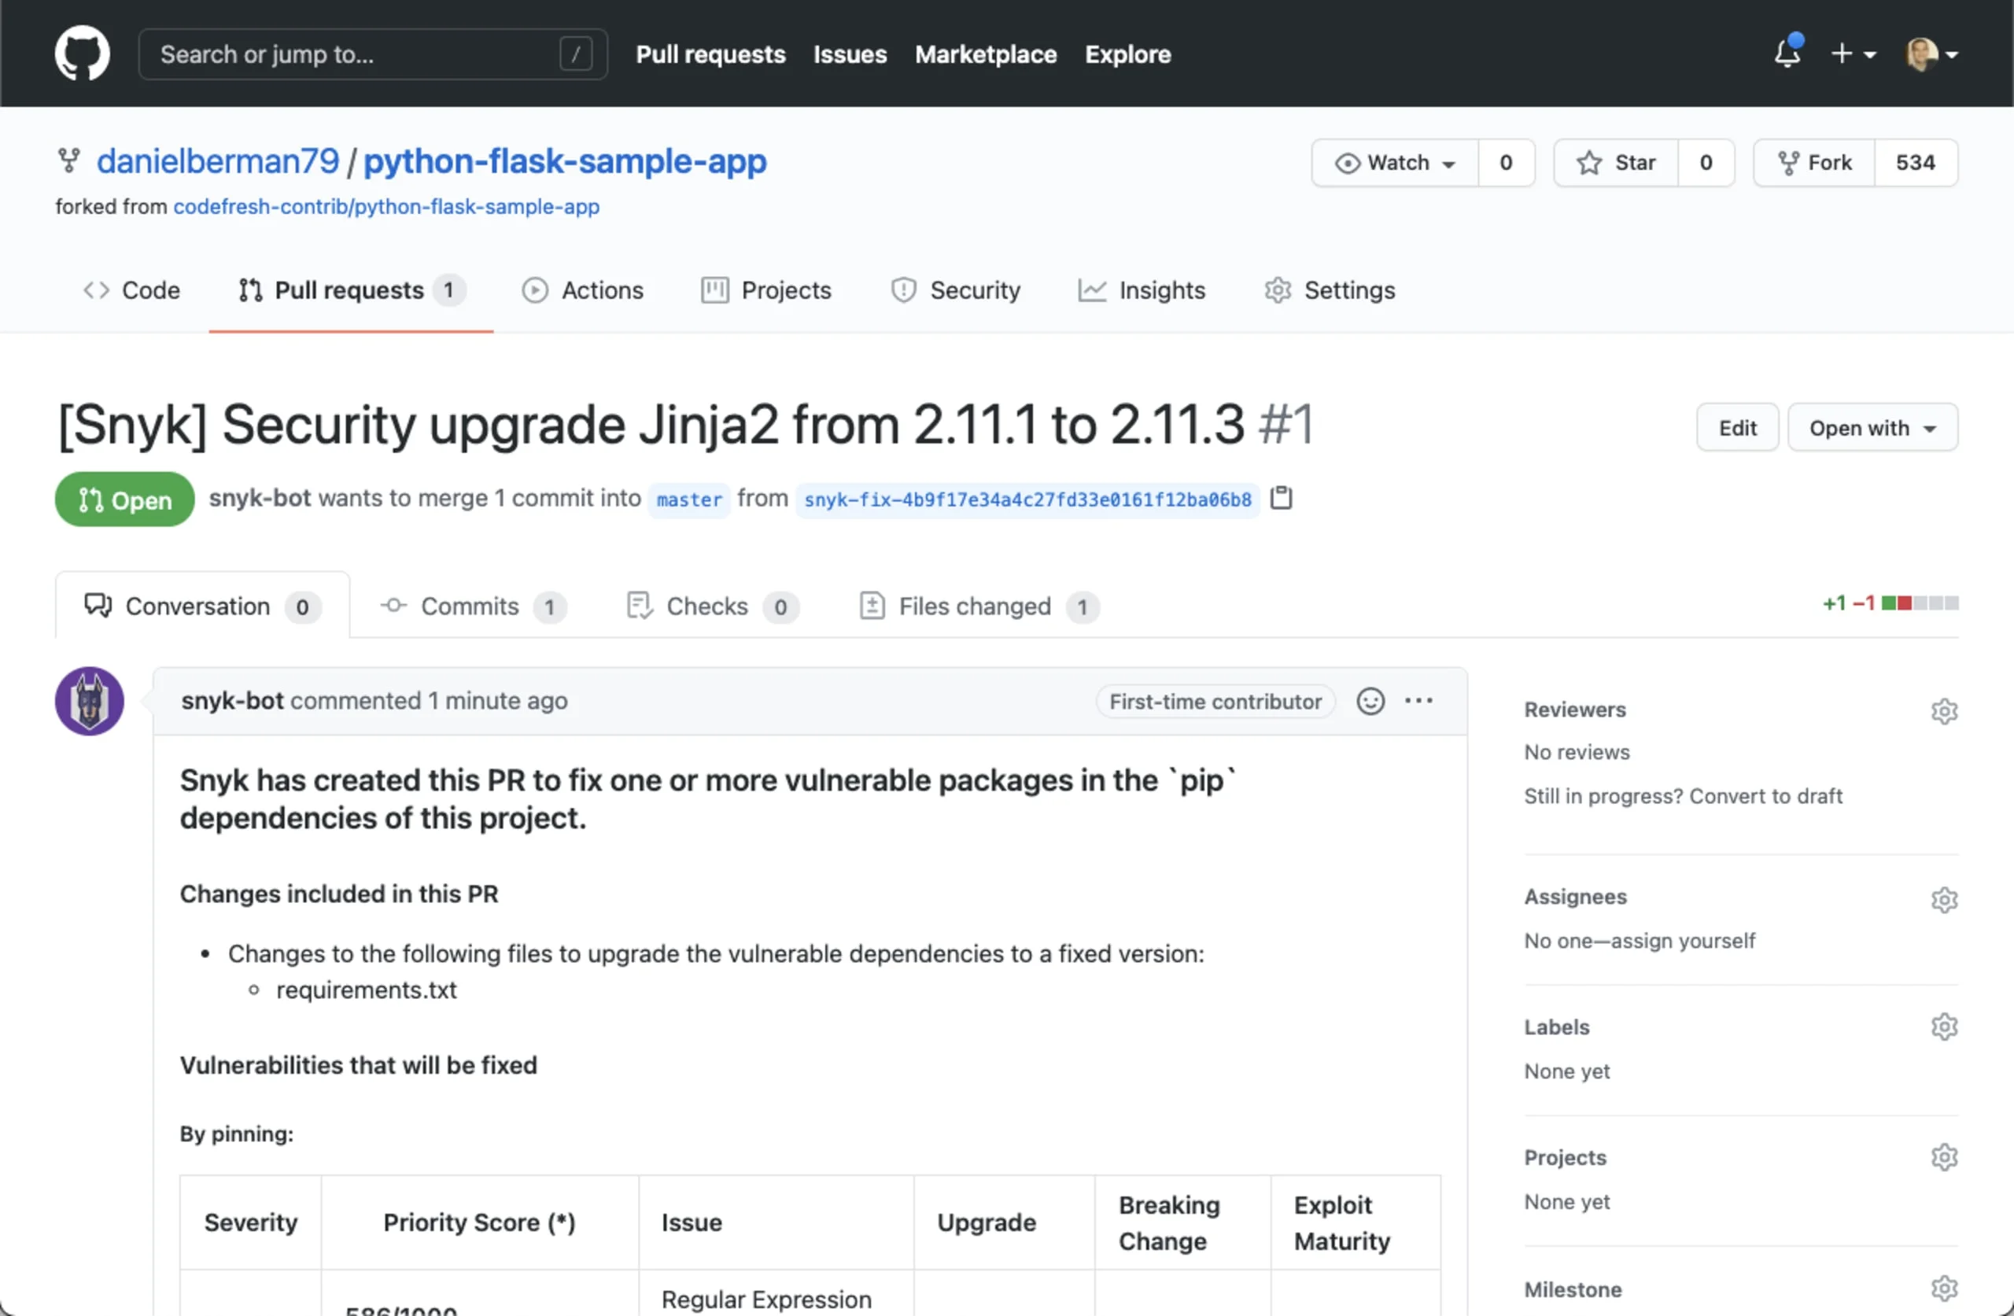View the snyk-bot avatar
This screenshot has width=2014, height=1316.
[89, 701]
